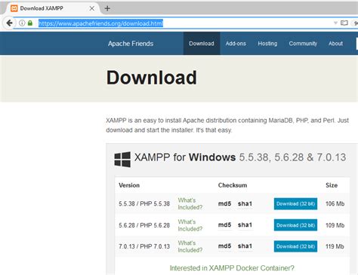The image size is (358, 275).
Task: View md5 checksum for 7.0.13
Action: click(224, 246)
